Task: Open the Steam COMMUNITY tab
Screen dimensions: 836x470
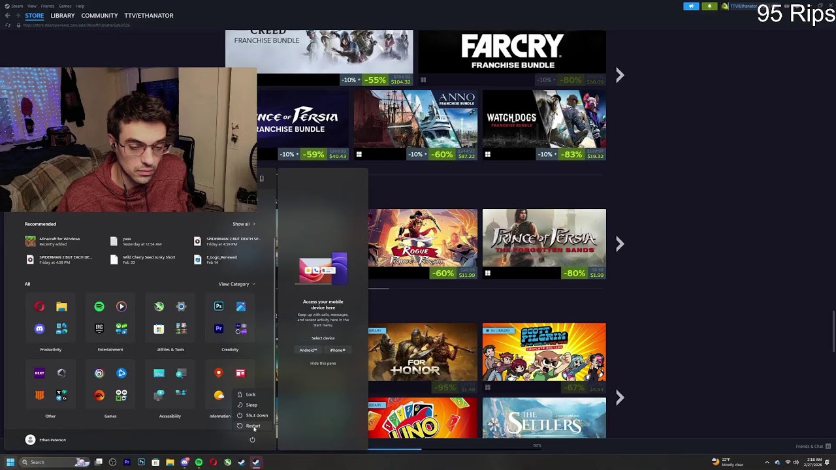Action: pos(99,16)
